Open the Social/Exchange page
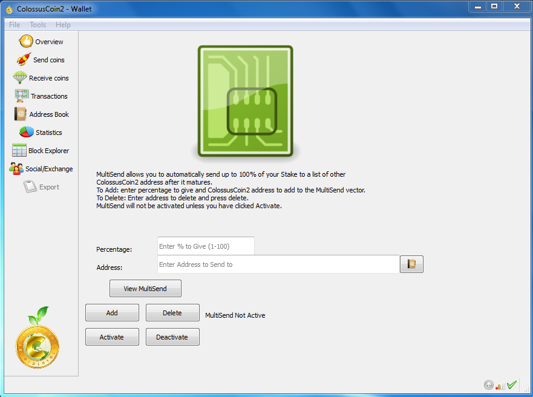 click(50, 168)
